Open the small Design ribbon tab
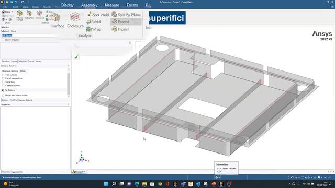 25,7
